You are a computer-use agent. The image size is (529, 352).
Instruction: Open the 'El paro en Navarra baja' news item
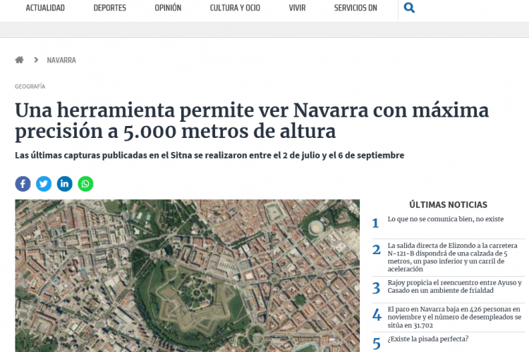click(454, 318)
